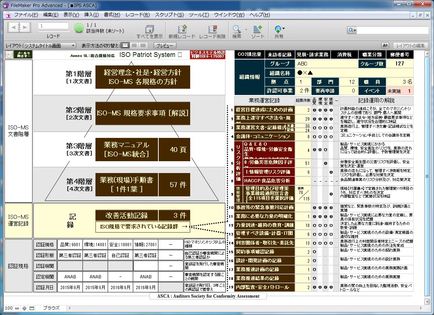Image resolution: width=434 pixels, height=315 pixels.
Task: Click the グループ field showing ABC
Action: 327,64
